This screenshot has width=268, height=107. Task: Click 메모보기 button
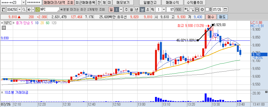point(123,2)
